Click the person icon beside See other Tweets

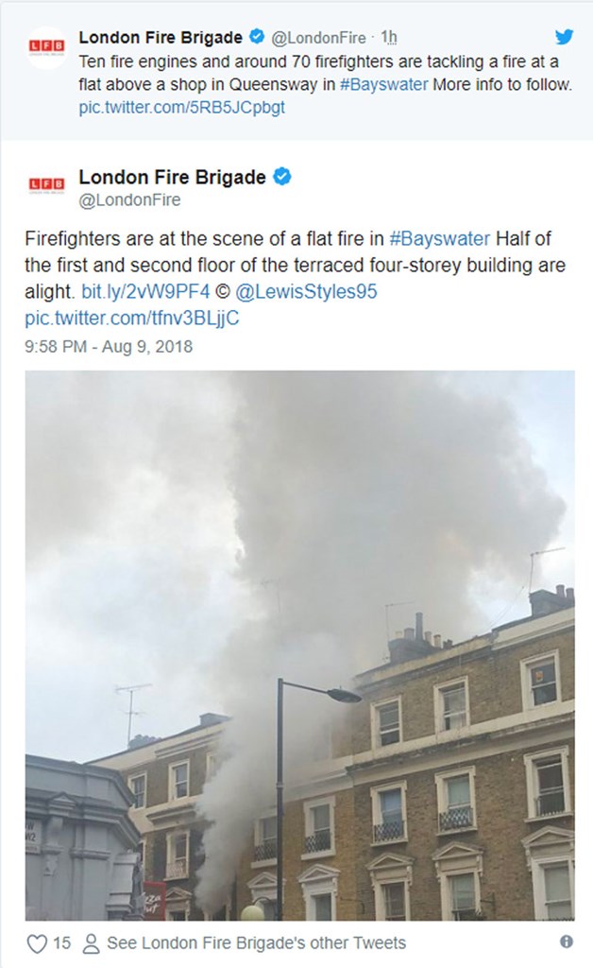(x=92, y=943)
